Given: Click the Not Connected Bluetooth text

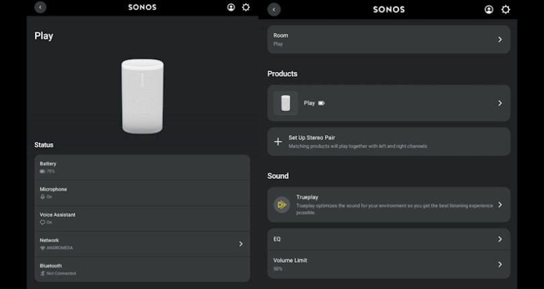Looking at the screenshot, I should tap(61, 274).
